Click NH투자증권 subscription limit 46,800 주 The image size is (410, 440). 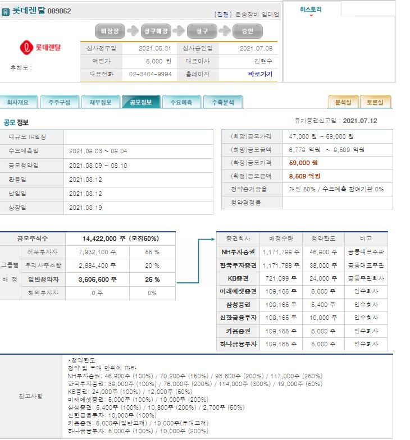324,252
